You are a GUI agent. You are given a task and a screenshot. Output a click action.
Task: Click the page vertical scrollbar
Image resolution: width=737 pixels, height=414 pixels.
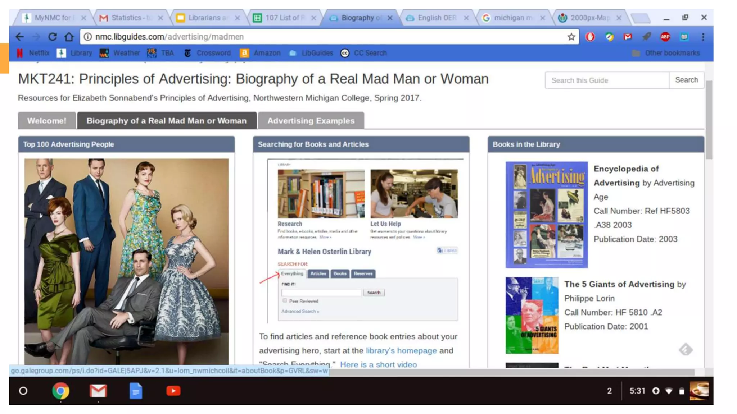[x=709, y=119]
